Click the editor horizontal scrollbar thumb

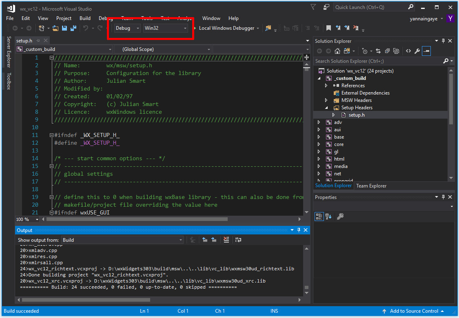[x=137, y=219]
